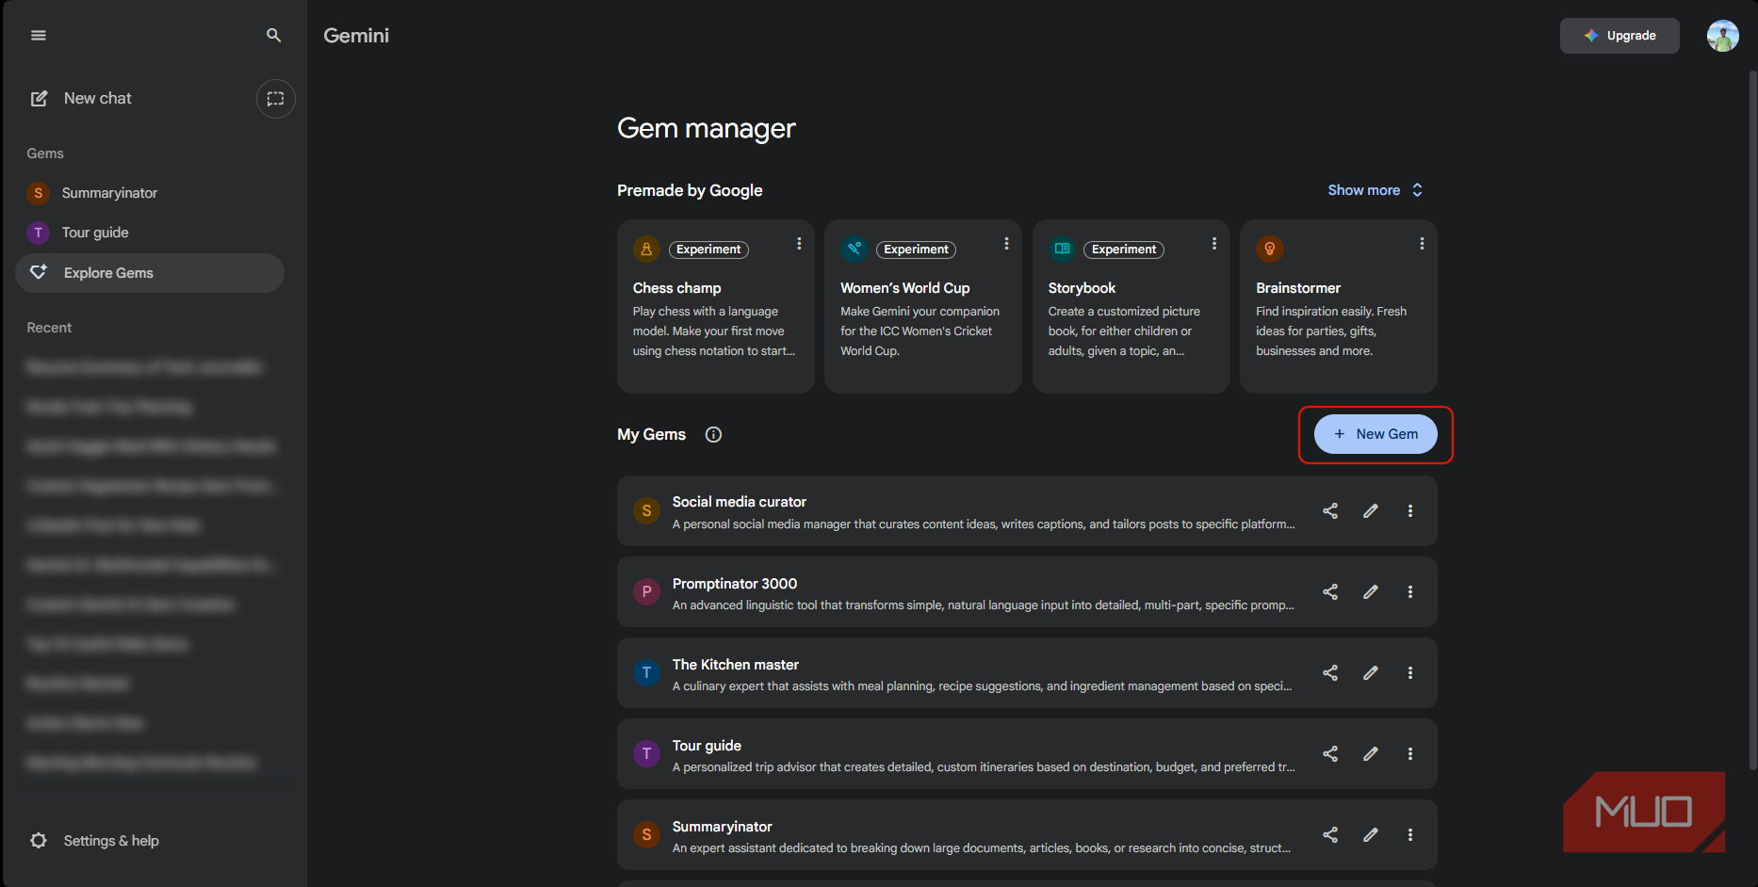The image size is (1758, 887).
Task: Open more options for Social media curator
Action: coord(1410,510)
